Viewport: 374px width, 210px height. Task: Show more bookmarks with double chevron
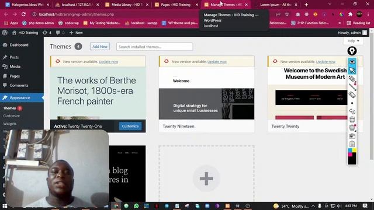(x=340, y=23)
